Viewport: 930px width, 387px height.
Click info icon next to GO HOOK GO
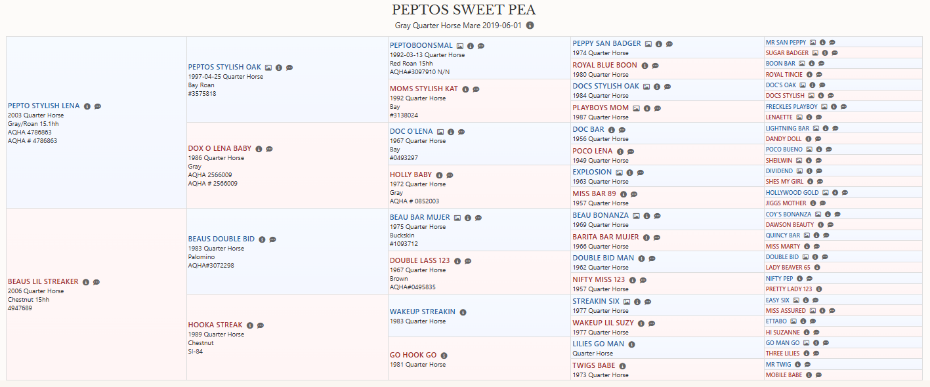pos(444,356)
